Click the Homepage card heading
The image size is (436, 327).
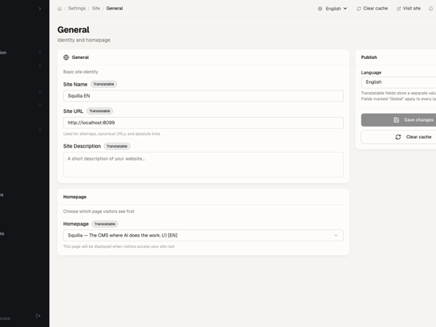[75, 197]
